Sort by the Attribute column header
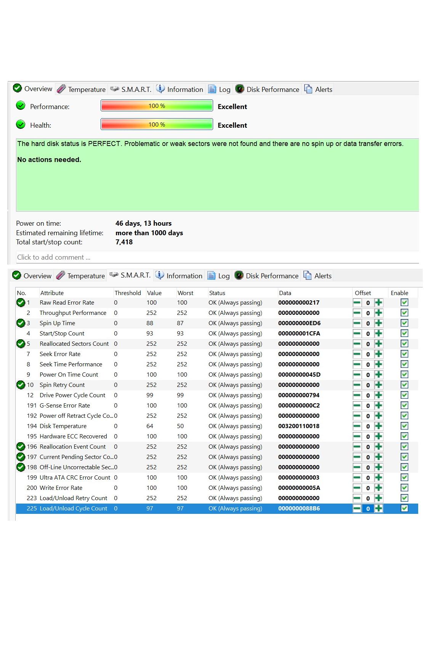The height and width of the screenshot is (645, 430). click(52, 293)
